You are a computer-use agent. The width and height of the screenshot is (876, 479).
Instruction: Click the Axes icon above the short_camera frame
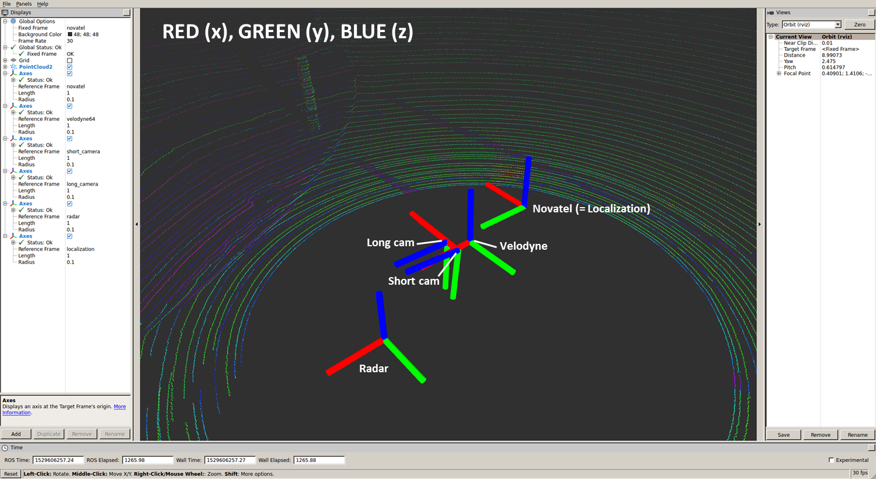pos(13,139)
